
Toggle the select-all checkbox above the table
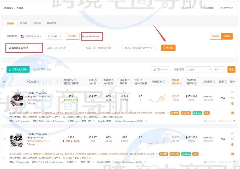[3, 69]
